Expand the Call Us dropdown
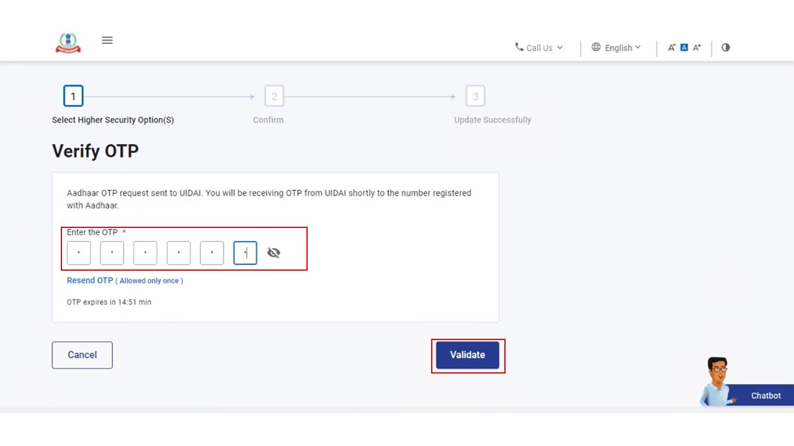794x446 pixels. (539, 48)
